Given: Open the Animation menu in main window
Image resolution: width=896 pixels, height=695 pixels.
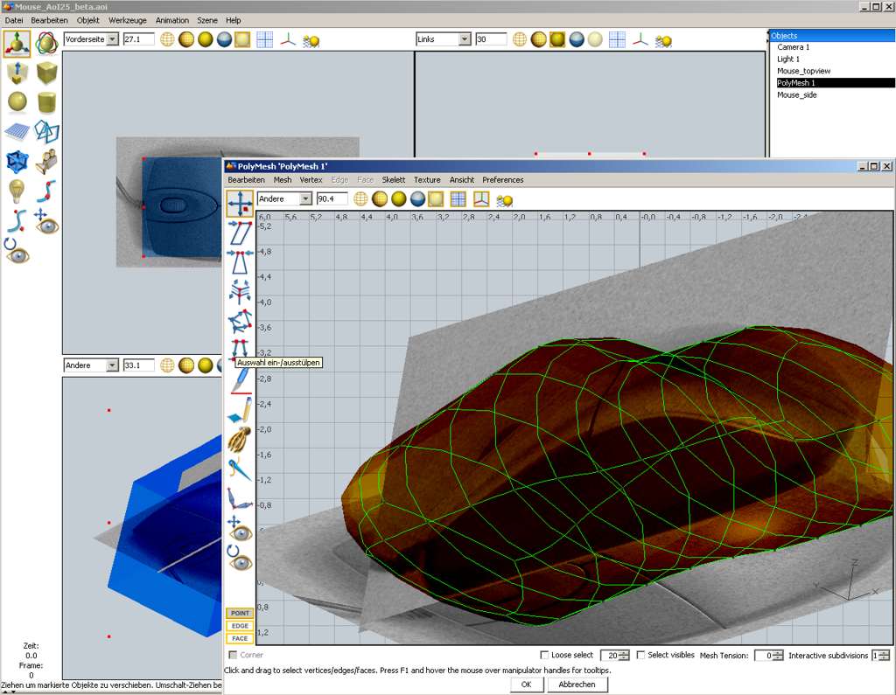Looking at the screenshot, I should 172,20.
